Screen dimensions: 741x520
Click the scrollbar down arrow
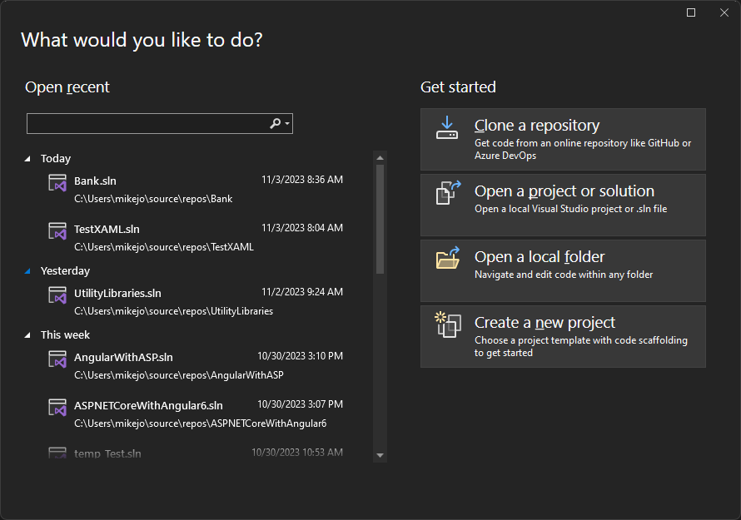380,455
